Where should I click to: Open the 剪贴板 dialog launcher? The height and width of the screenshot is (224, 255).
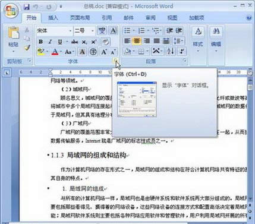click(x=30, y=61)
